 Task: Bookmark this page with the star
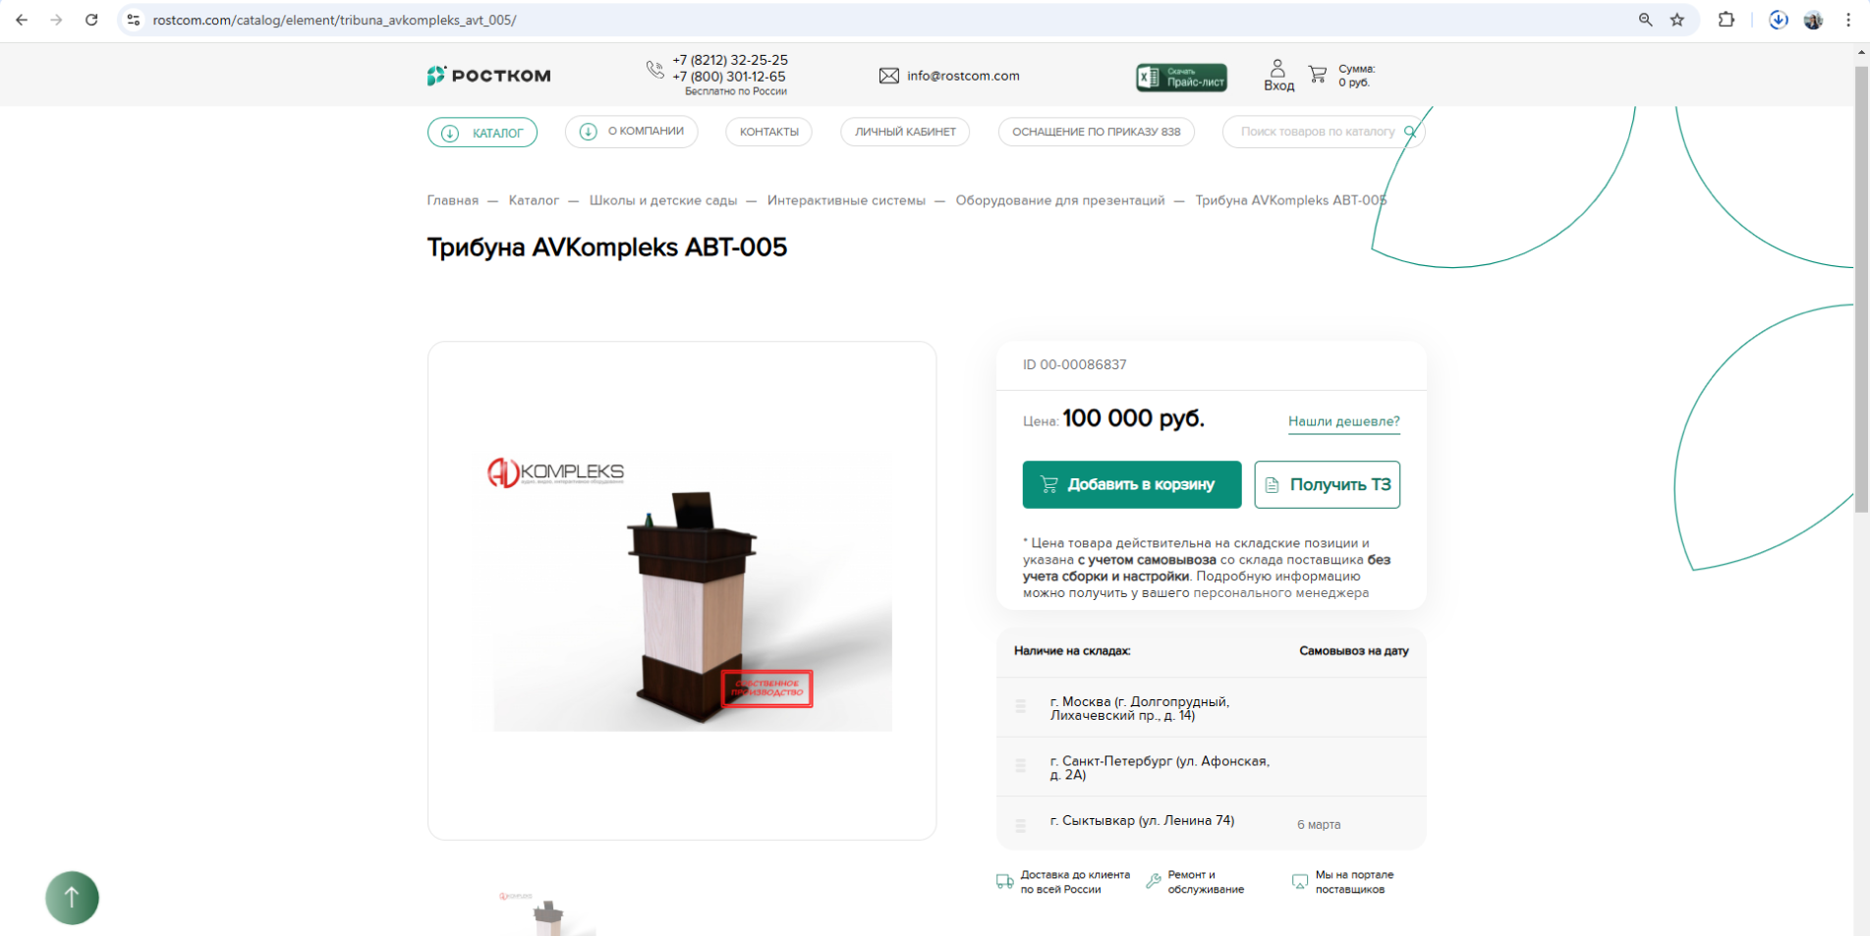tap(1677, 20)
